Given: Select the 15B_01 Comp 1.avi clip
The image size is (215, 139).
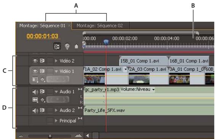Looking at the screenshot, I should tap(144, 61).
